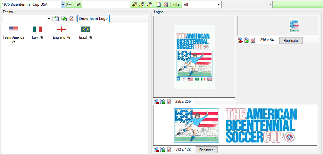Screen dimensions: 323x155
Task: Click the third binoculars find icon
Action: tap(149, 4)
